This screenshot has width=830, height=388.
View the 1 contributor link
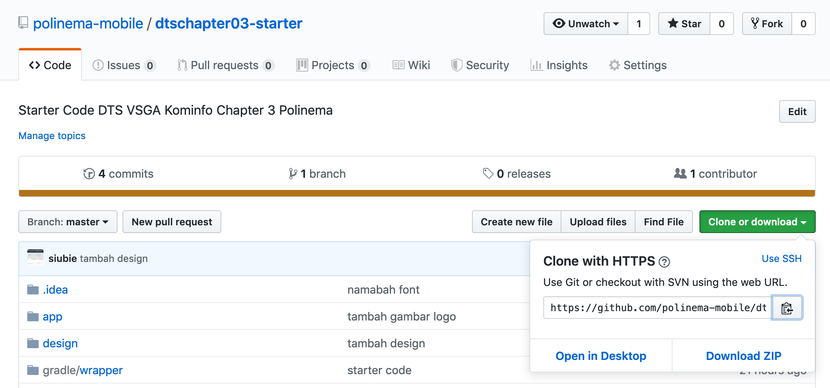click(715, 174)
